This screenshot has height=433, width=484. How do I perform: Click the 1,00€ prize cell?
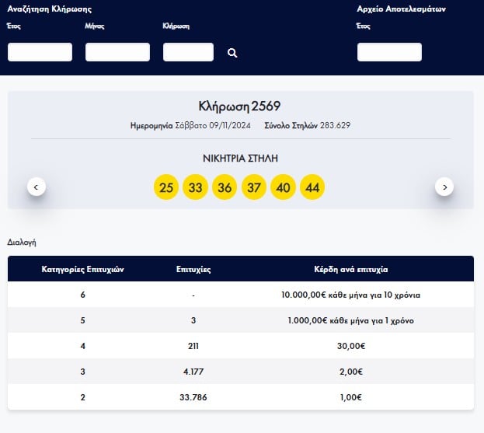pyautogui.click(x=351, y=397)
